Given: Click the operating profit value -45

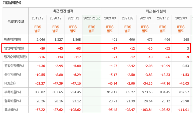Looking at the screenshot, I should (60, 48).
